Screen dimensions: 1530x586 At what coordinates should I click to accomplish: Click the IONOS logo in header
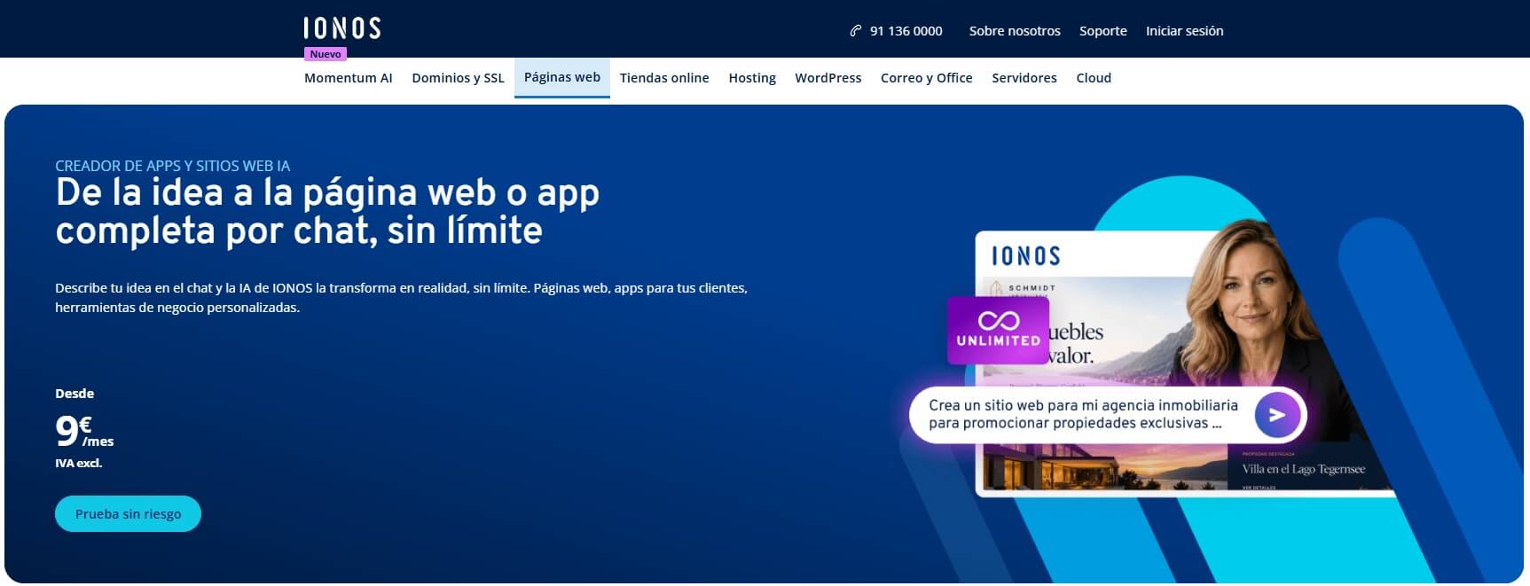click(341, 28)
